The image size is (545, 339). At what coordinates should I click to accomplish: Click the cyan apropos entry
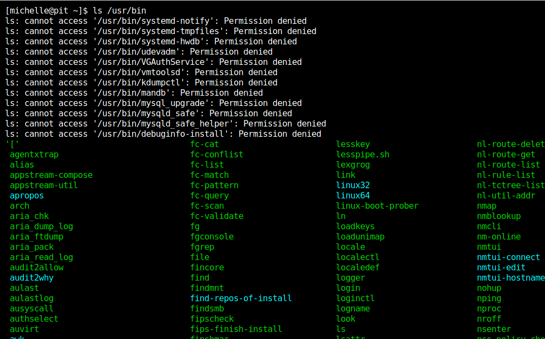(x=26, y=196)
